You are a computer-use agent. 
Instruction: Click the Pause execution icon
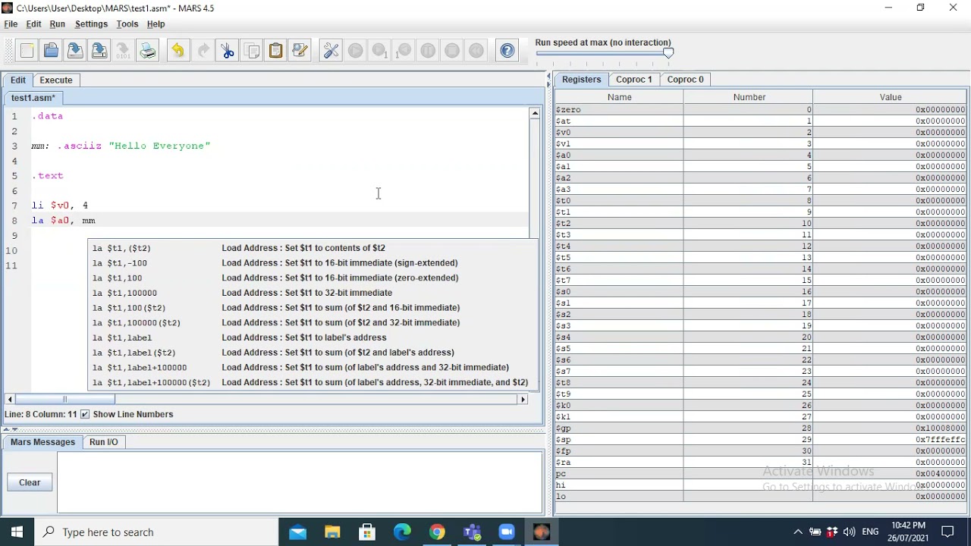click(x=428, y=51)
